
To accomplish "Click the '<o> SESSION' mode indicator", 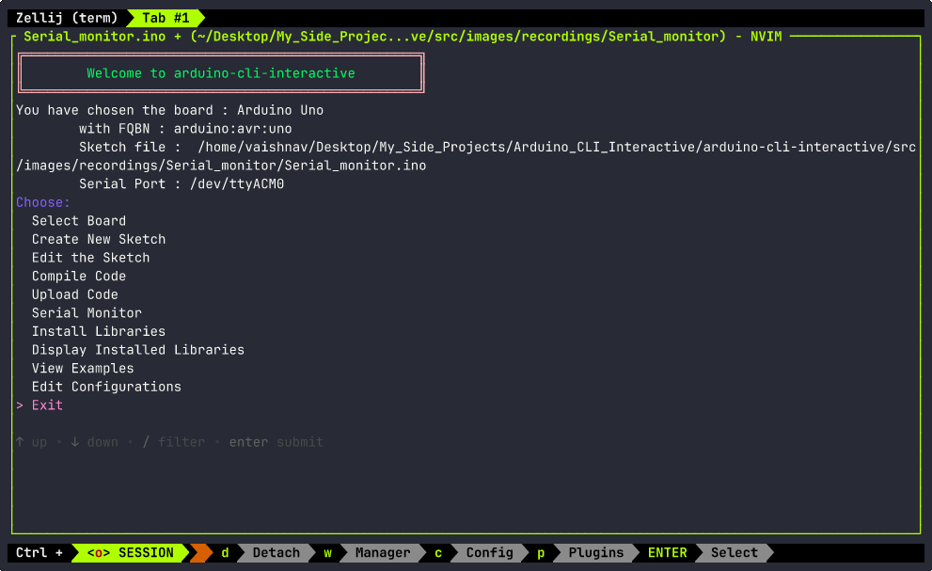I will pyautogui.click(x=130, y=552).
